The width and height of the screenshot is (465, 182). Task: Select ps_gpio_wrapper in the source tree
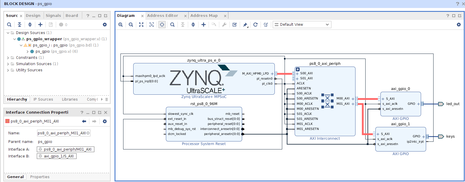44,39
